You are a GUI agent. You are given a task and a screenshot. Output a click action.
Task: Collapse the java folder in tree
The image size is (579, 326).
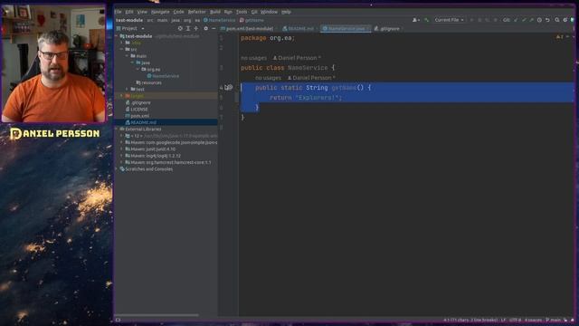pos(133,62)
